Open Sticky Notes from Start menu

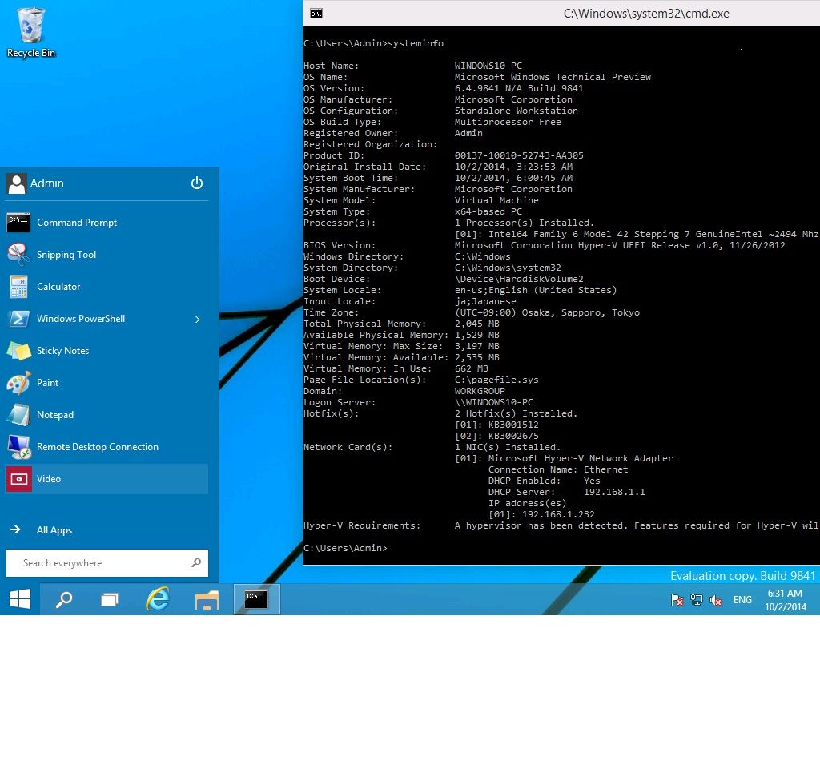click(107, 351)
